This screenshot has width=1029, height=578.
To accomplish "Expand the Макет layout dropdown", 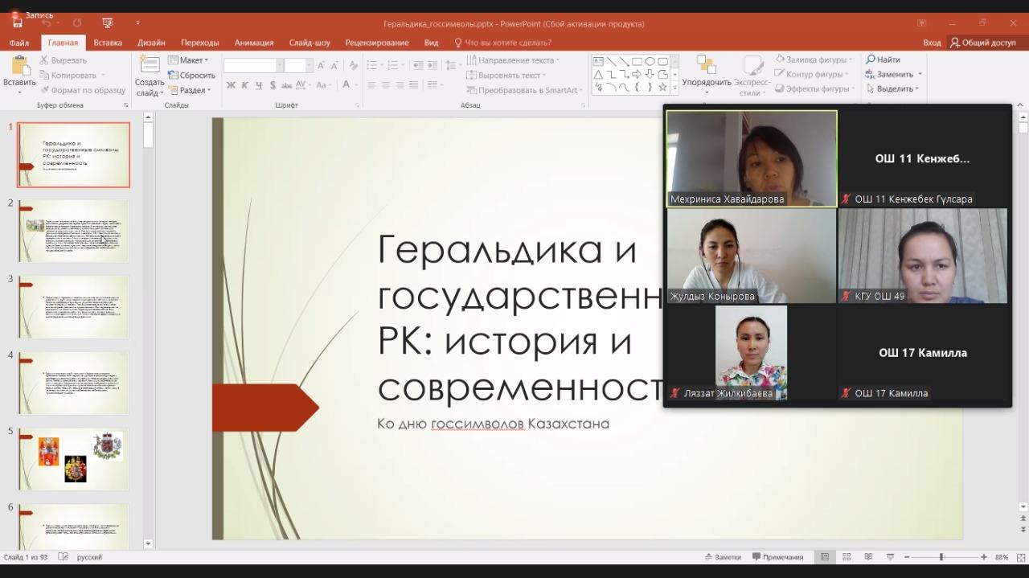I will pos(188,60).
